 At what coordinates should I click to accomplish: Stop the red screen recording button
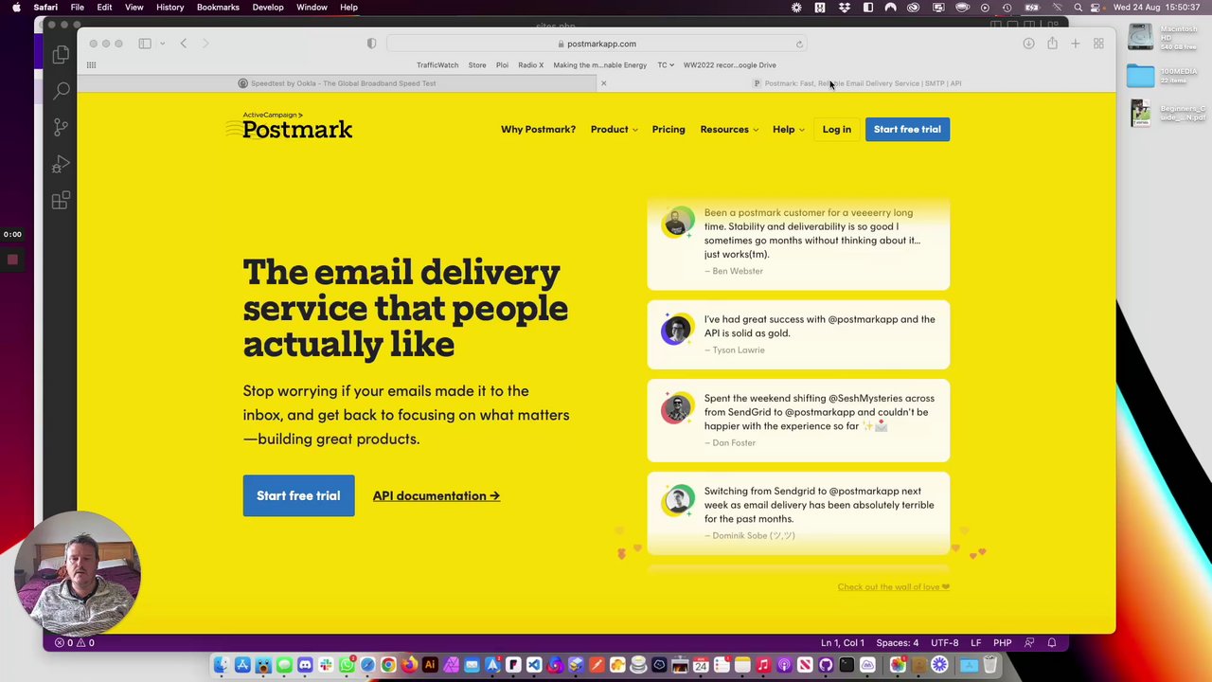[12, 260]
